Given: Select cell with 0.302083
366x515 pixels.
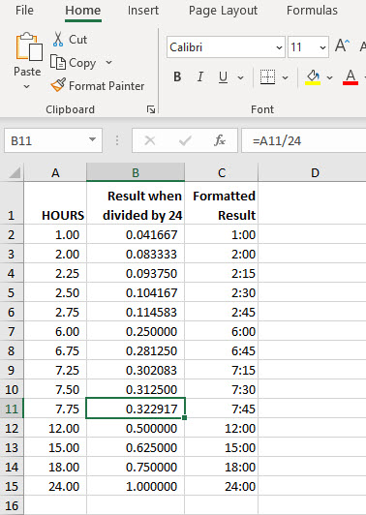Looking at the screenshot, I should pos(136,370).
